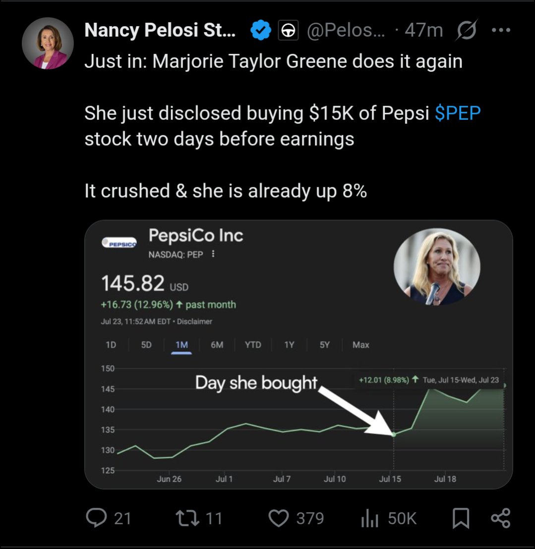
Task: Open the three-dot more options menu
Action: (501, 30)
